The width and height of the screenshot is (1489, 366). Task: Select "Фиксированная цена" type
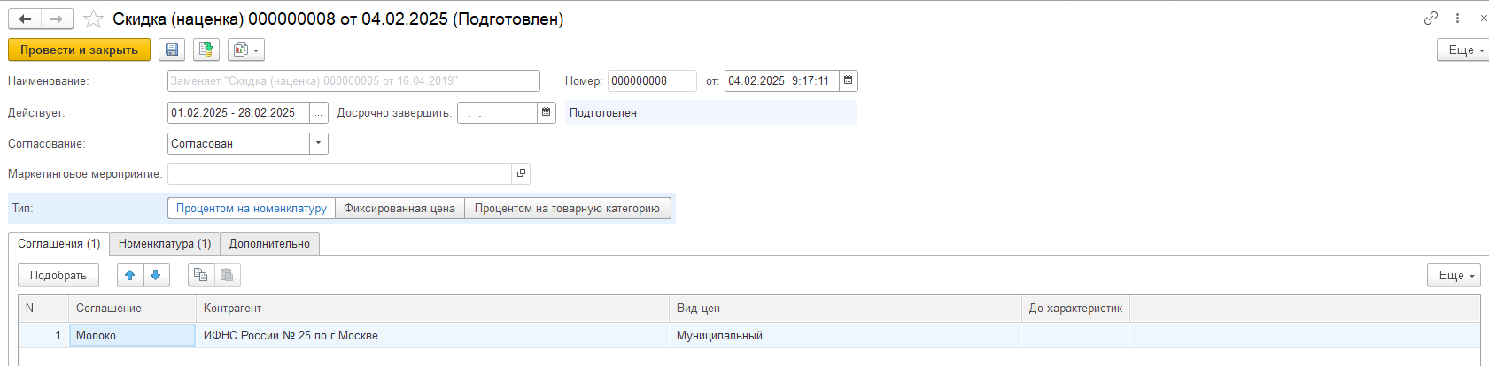[x=399, y=209]
